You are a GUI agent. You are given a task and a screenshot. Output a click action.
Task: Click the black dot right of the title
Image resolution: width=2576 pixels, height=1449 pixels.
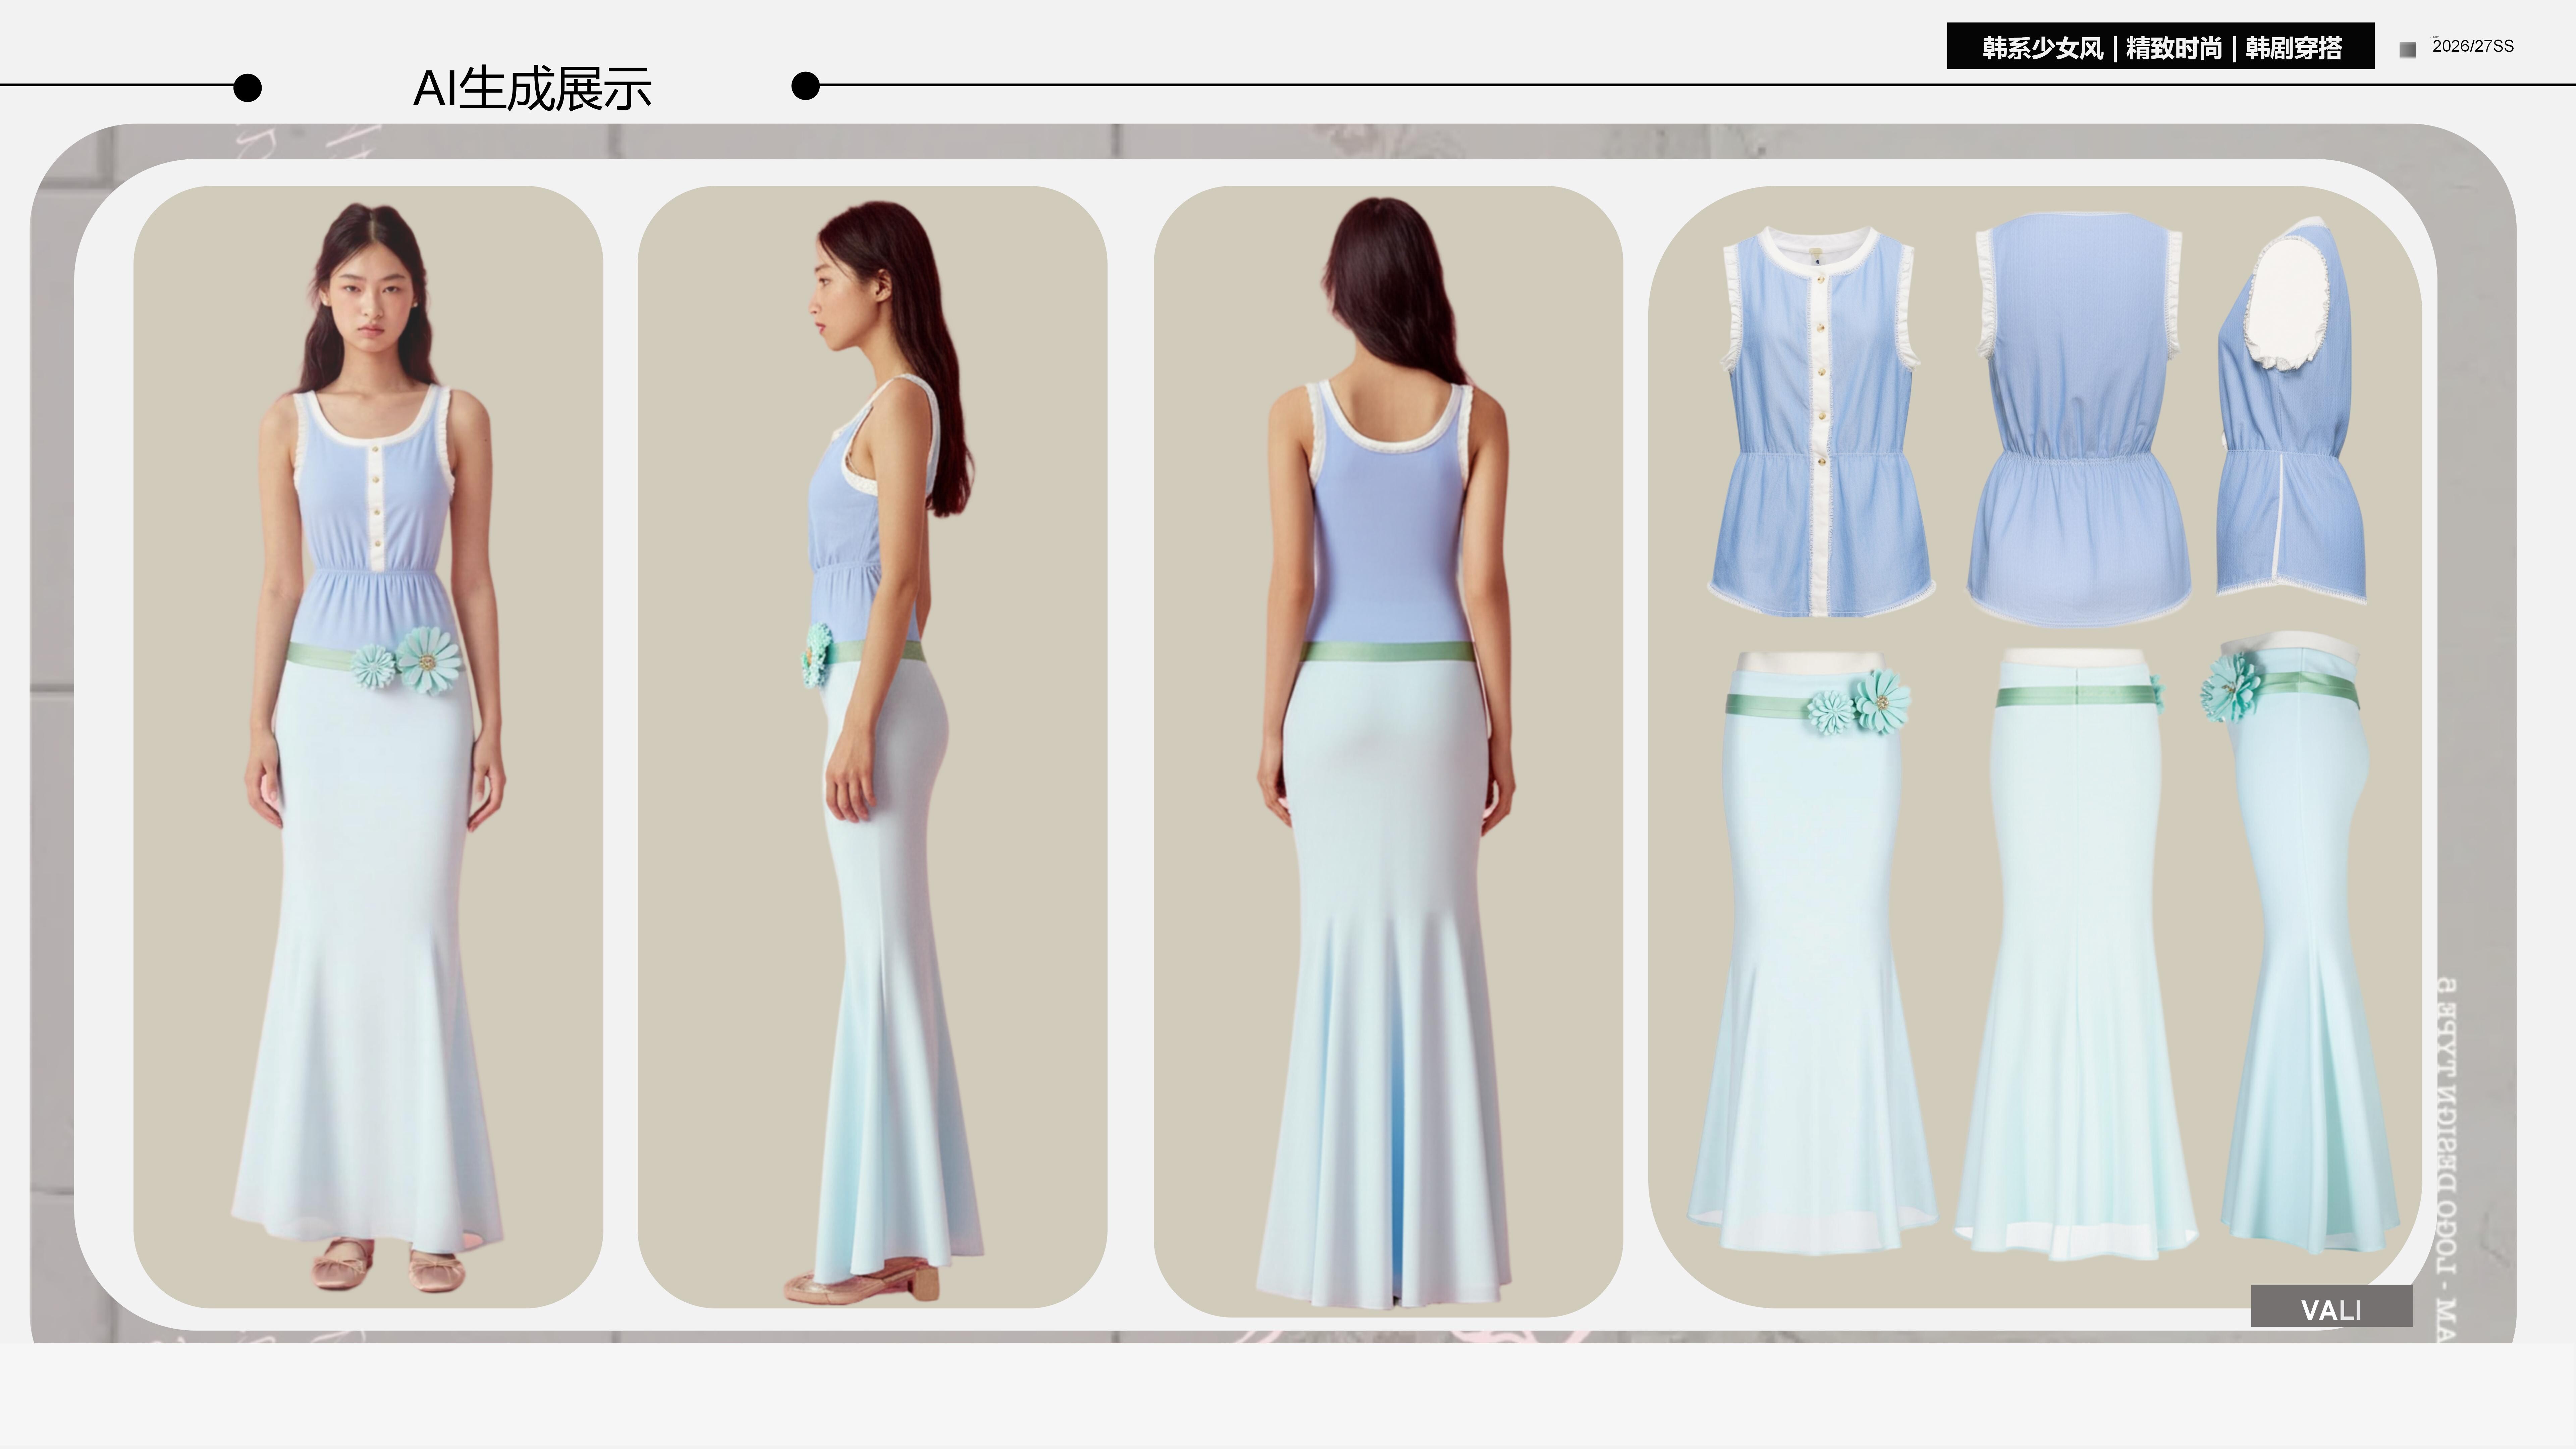coord(805,86)
